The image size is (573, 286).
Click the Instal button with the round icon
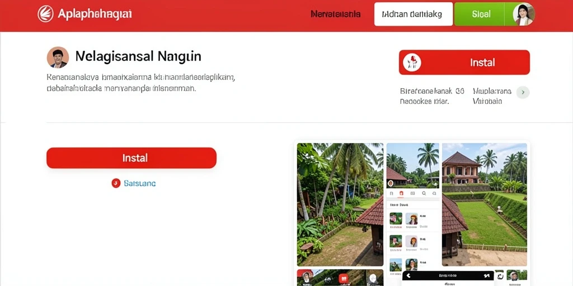pos(464,63)
